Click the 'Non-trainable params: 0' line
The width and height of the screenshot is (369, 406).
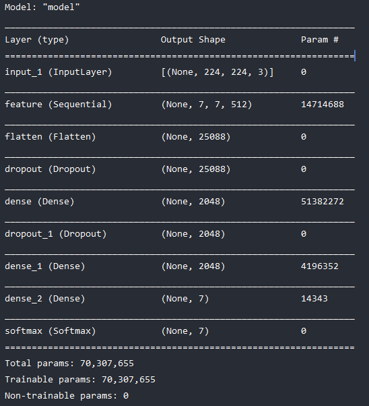[67, 396]
